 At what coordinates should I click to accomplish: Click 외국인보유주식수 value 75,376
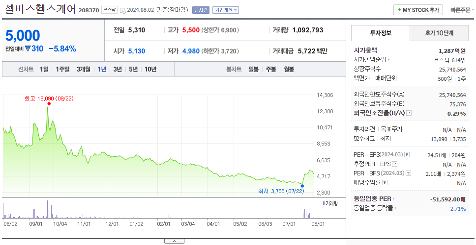pyautogui.click(x=457, y=104)
